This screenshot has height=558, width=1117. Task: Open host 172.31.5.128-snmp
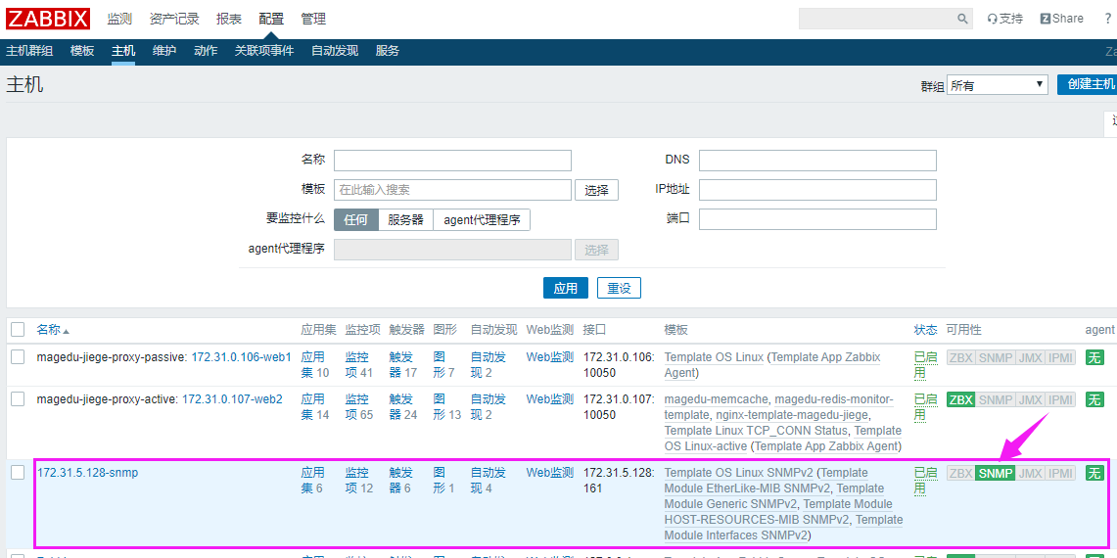[x=87, y=473]
